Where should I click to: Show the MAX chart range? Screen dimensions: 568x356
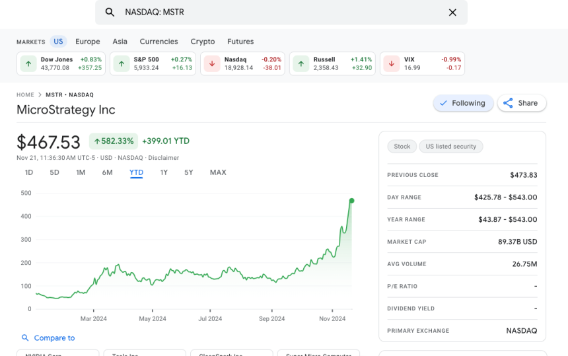coord(218,172)
